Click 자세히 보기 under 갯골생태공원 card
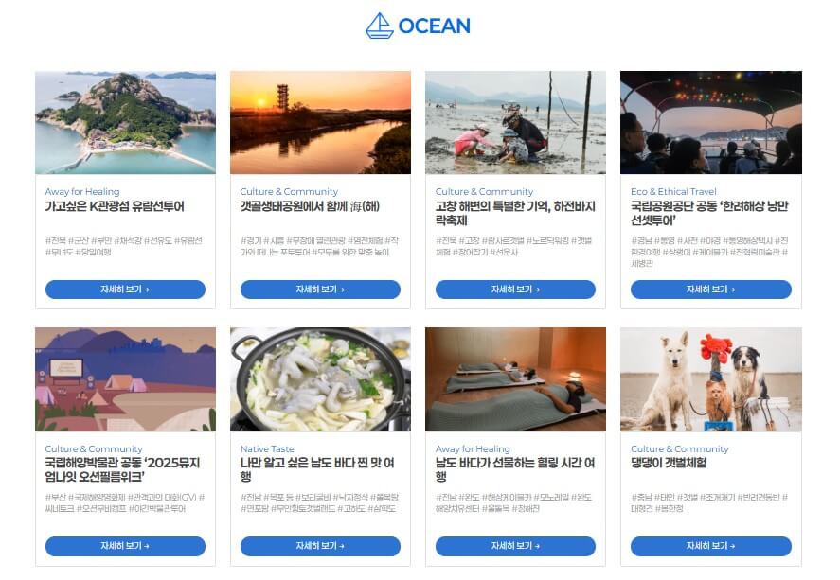This screenshot has height=580, width=840. click(320, 290)
